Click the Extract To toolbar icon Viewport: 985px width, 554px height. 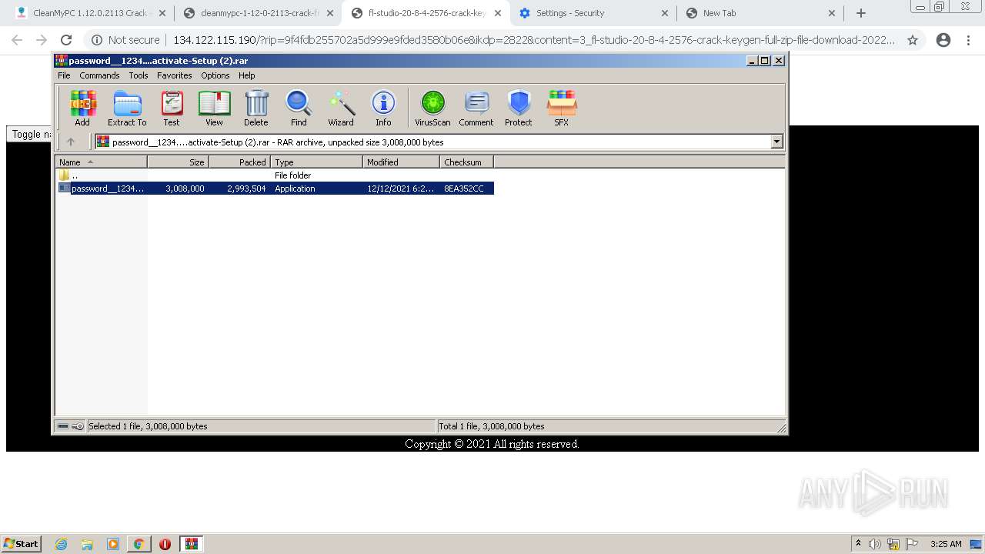coord(127,108)
